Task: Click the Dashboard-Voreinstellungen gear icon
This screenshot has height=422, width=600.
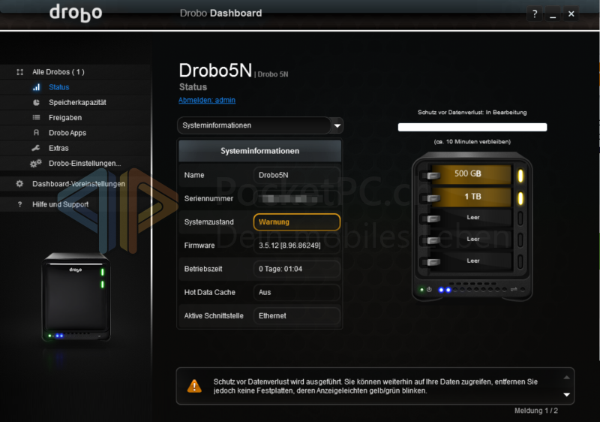Action: pos(19,184)
